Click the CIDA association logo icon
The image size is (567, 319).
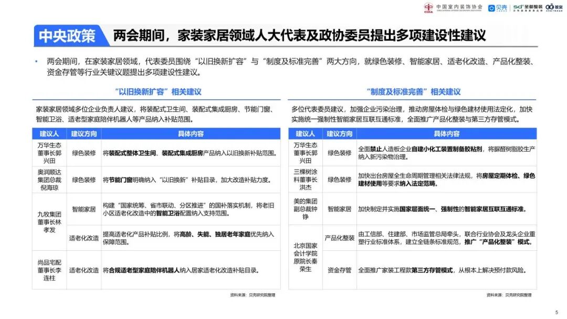click(x=428, y=7)
